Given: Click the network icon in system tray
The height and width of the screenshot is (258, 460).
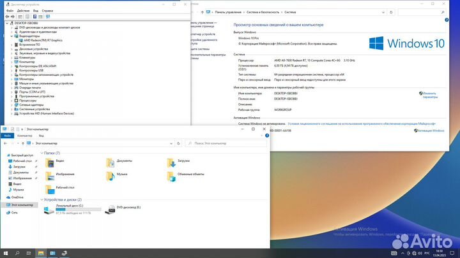Looking at the screenshot, I should [414, 254].
